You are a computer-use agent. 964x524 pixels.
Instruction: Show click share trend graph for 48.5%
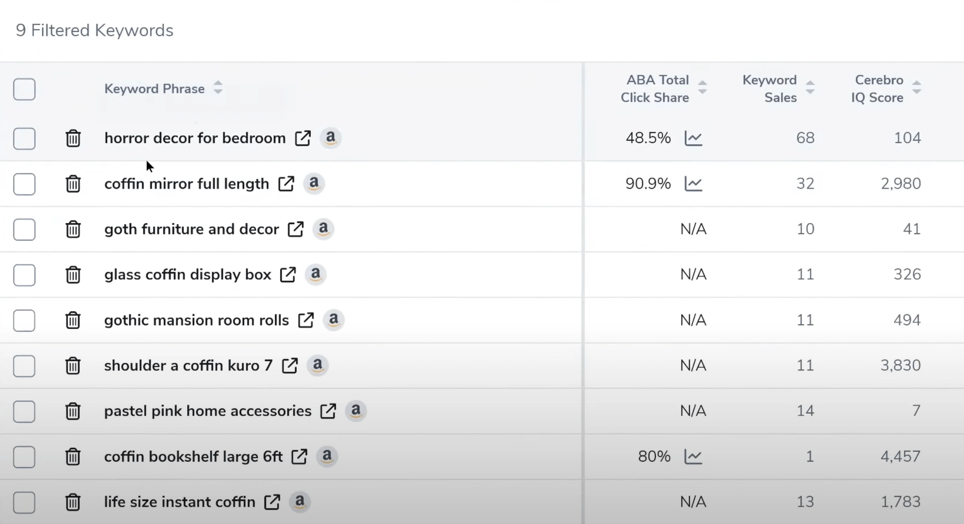(x=693, y=138)
